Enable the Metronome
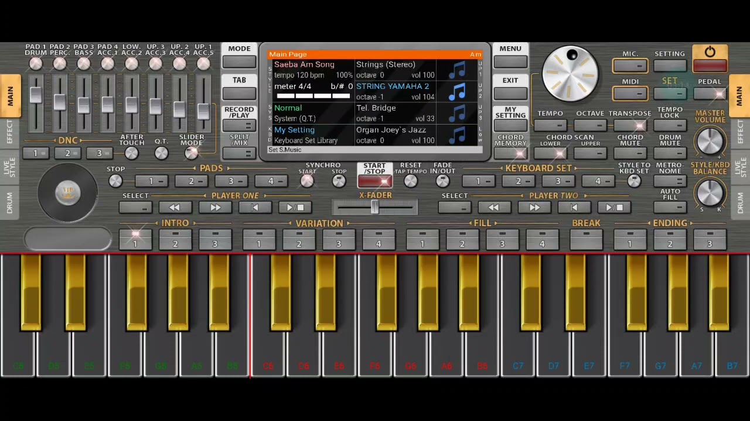This screenshot has height=421, width=750. coord(670,182)
